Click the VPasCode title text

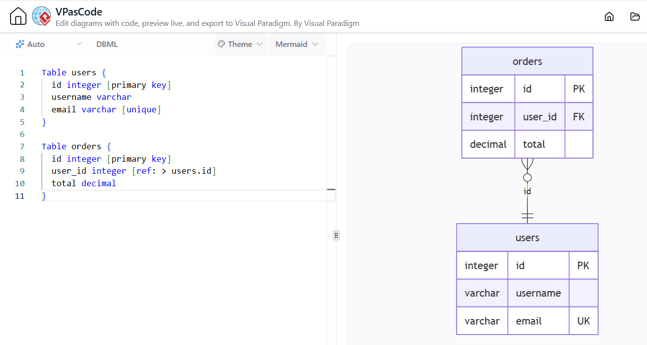click(x=79, y=12)
